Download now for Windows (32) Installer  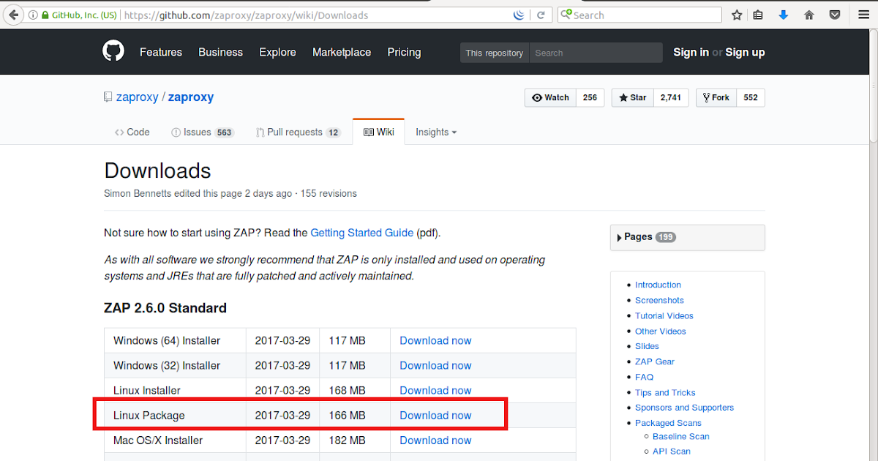pyautogui.click(x=435, y=365)
